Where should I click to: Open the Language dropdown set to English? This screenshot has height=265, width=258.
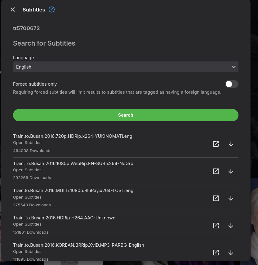125,67
